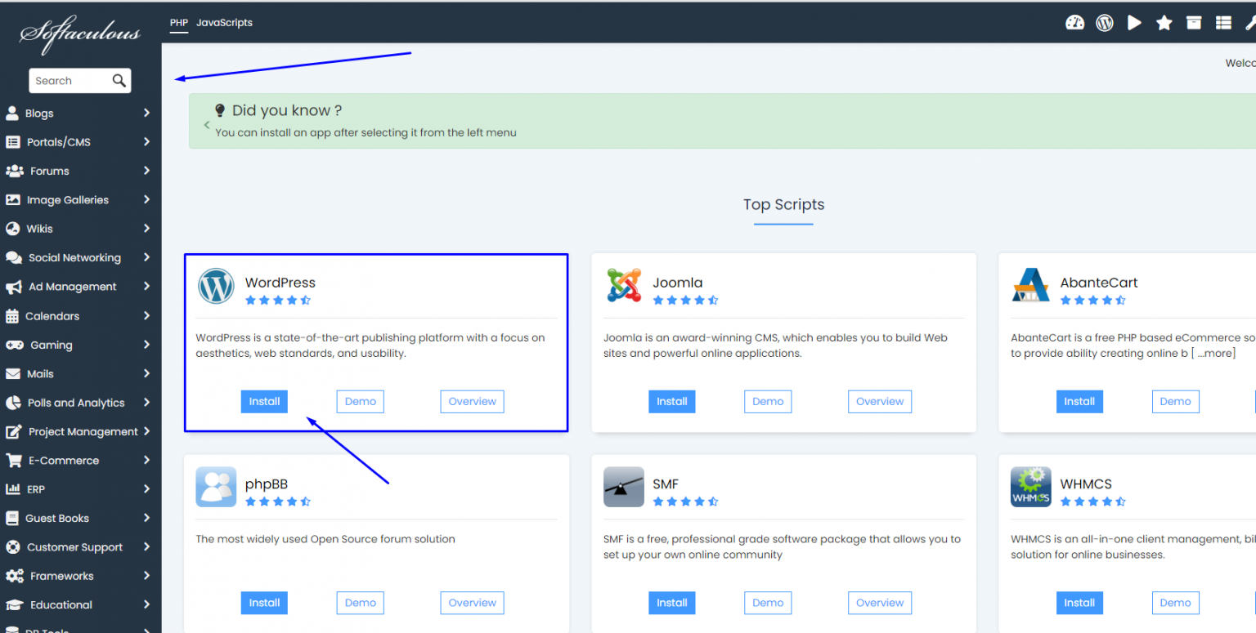Screen dimensions: 1256x633
Task: Collapse the Did you know banner arrow
Action: point(205,124)
